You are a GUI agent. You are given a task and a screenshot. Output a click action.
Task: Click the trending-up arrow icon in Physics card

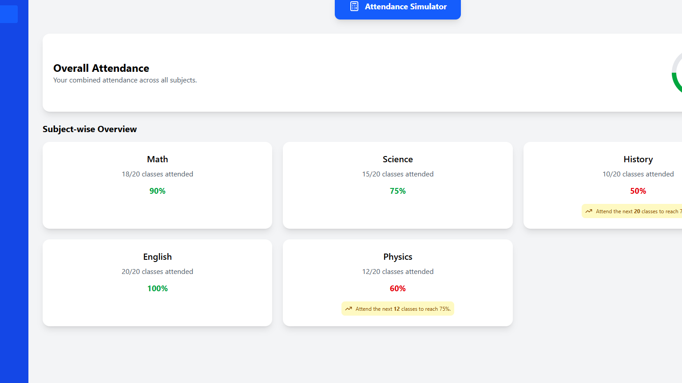click(349, 309)
